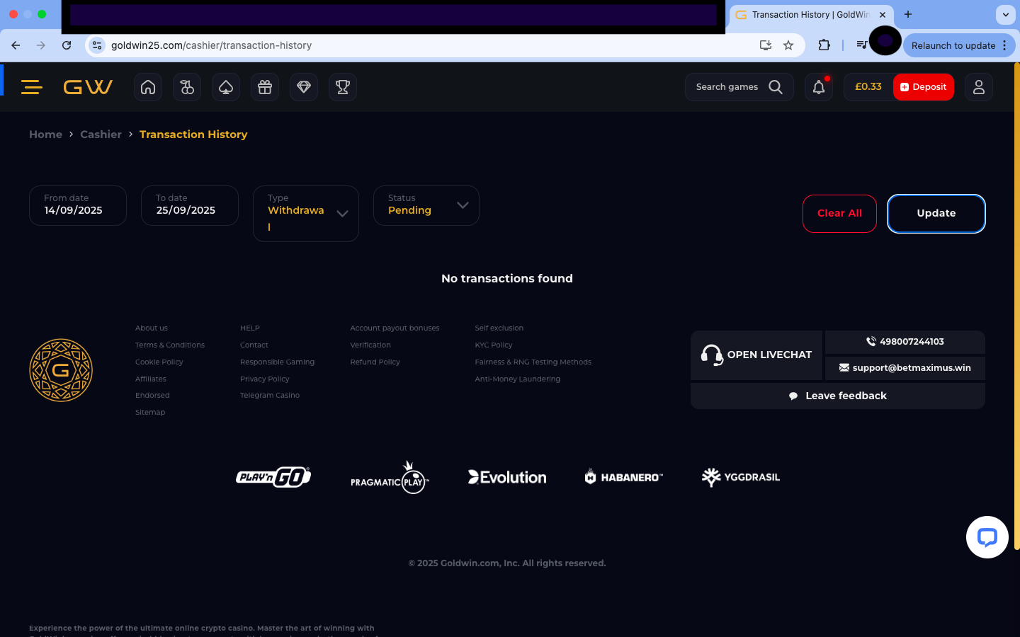Expand the Type dropdown showing Withdrawal

pyautogui.click(x=306, y=213)
